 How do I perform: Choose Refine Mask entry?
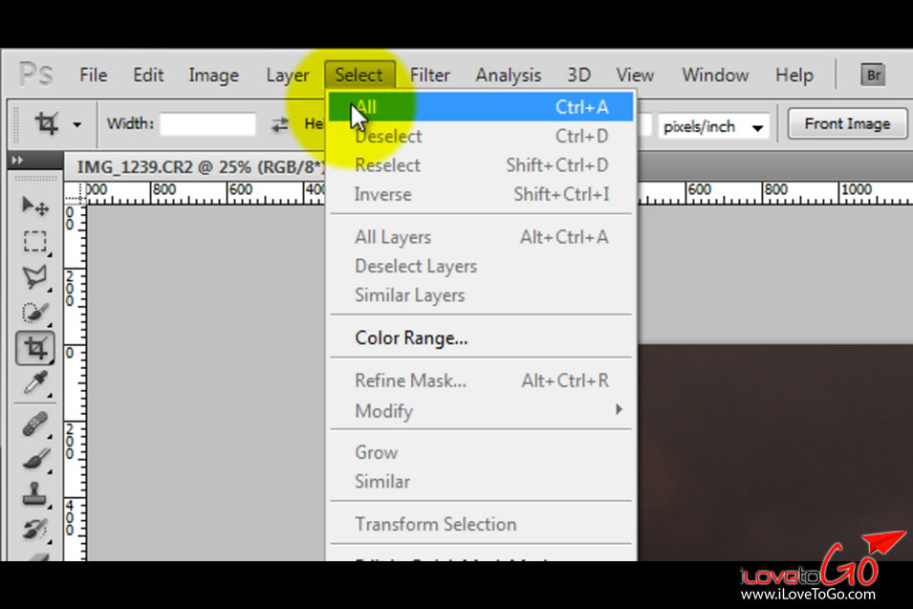pyautogui.click(x=481, y=381)
